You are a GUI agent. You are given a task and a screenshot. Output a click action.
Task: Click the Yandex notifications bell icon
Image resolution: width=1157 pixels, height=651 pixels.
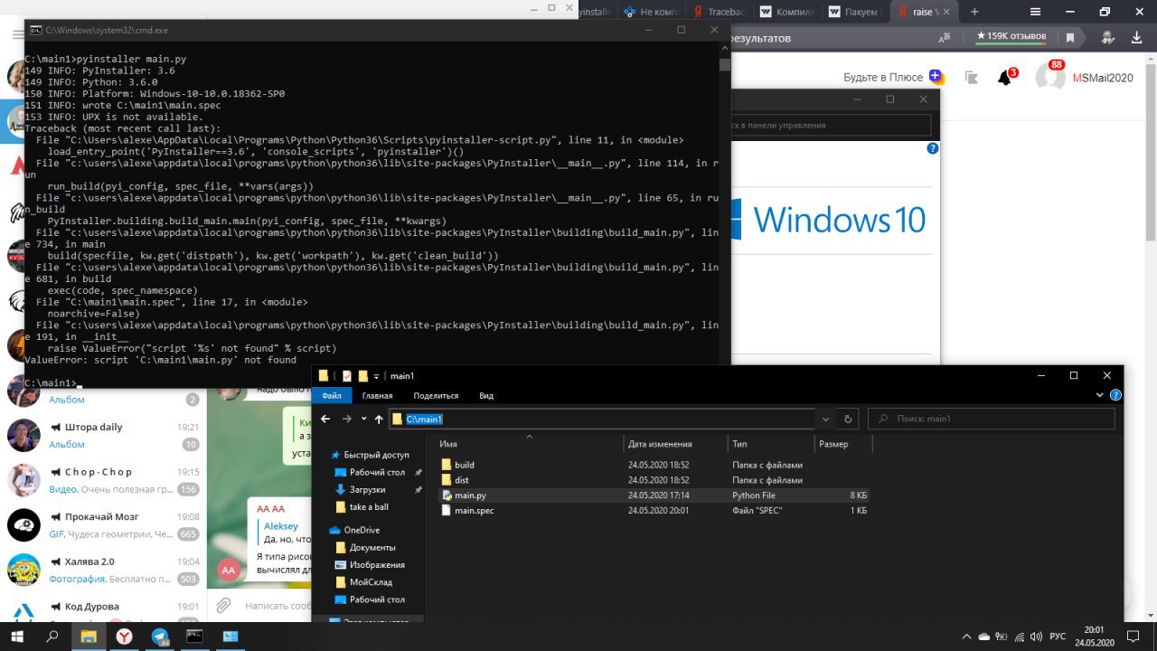1004,78
